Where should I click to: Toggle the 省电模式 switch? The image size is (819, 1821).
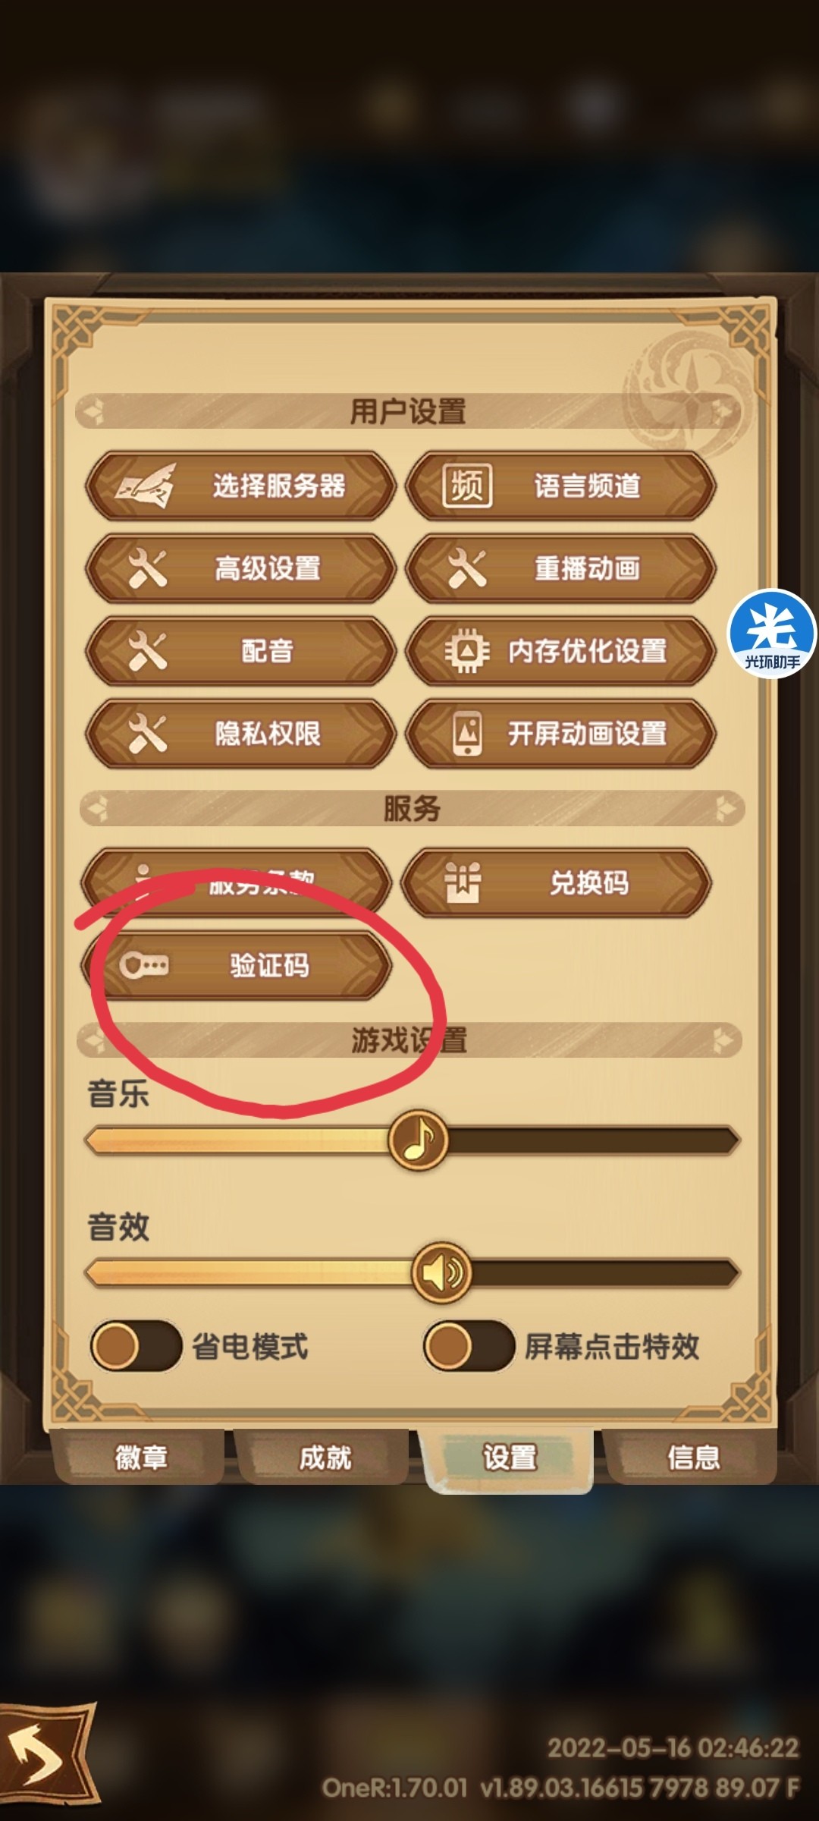(136, 1347)
